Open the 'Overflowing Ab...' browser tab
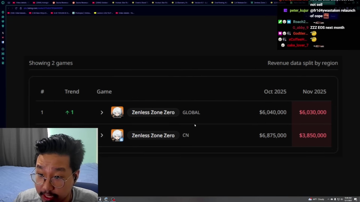The image size is (360, 202). tap(219, 3)
